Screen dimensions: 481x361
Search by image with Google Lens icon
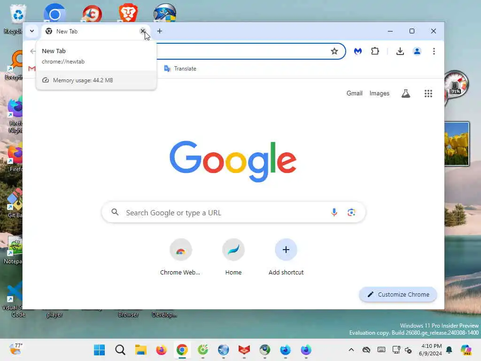pyautogui.click(x=351, y=212)
